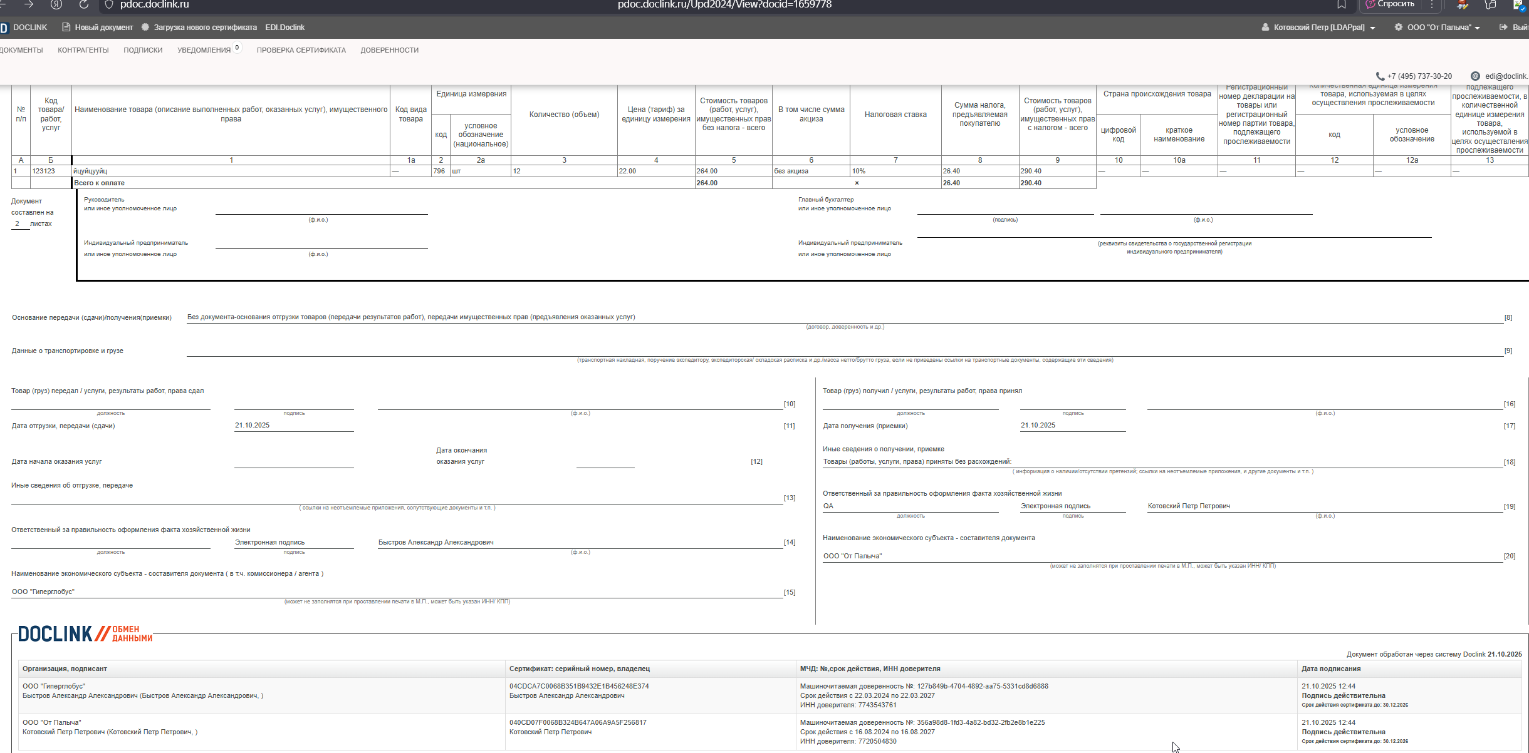Go forward with the browser arrow
The width and height of the screenshot is (1529, 753).
click(x=28, y=4)
